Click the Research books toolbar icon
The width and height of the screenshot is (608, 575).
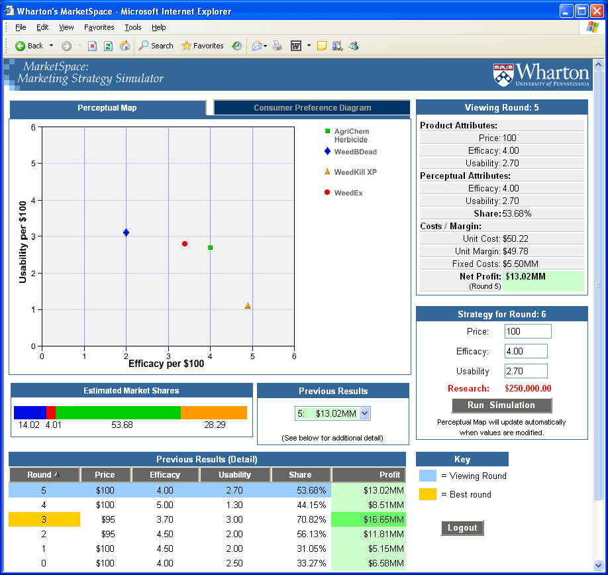pos(337,46)
